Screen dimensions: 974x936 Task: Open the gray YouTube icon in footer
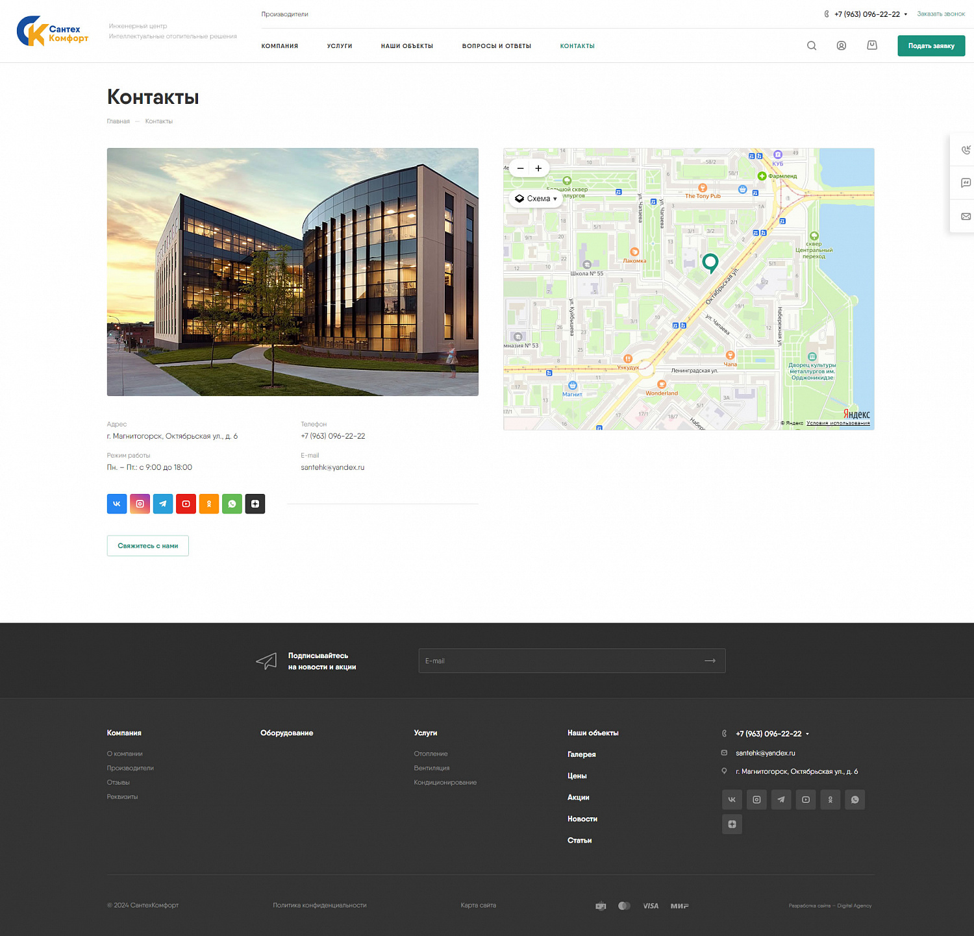[806, 800]
